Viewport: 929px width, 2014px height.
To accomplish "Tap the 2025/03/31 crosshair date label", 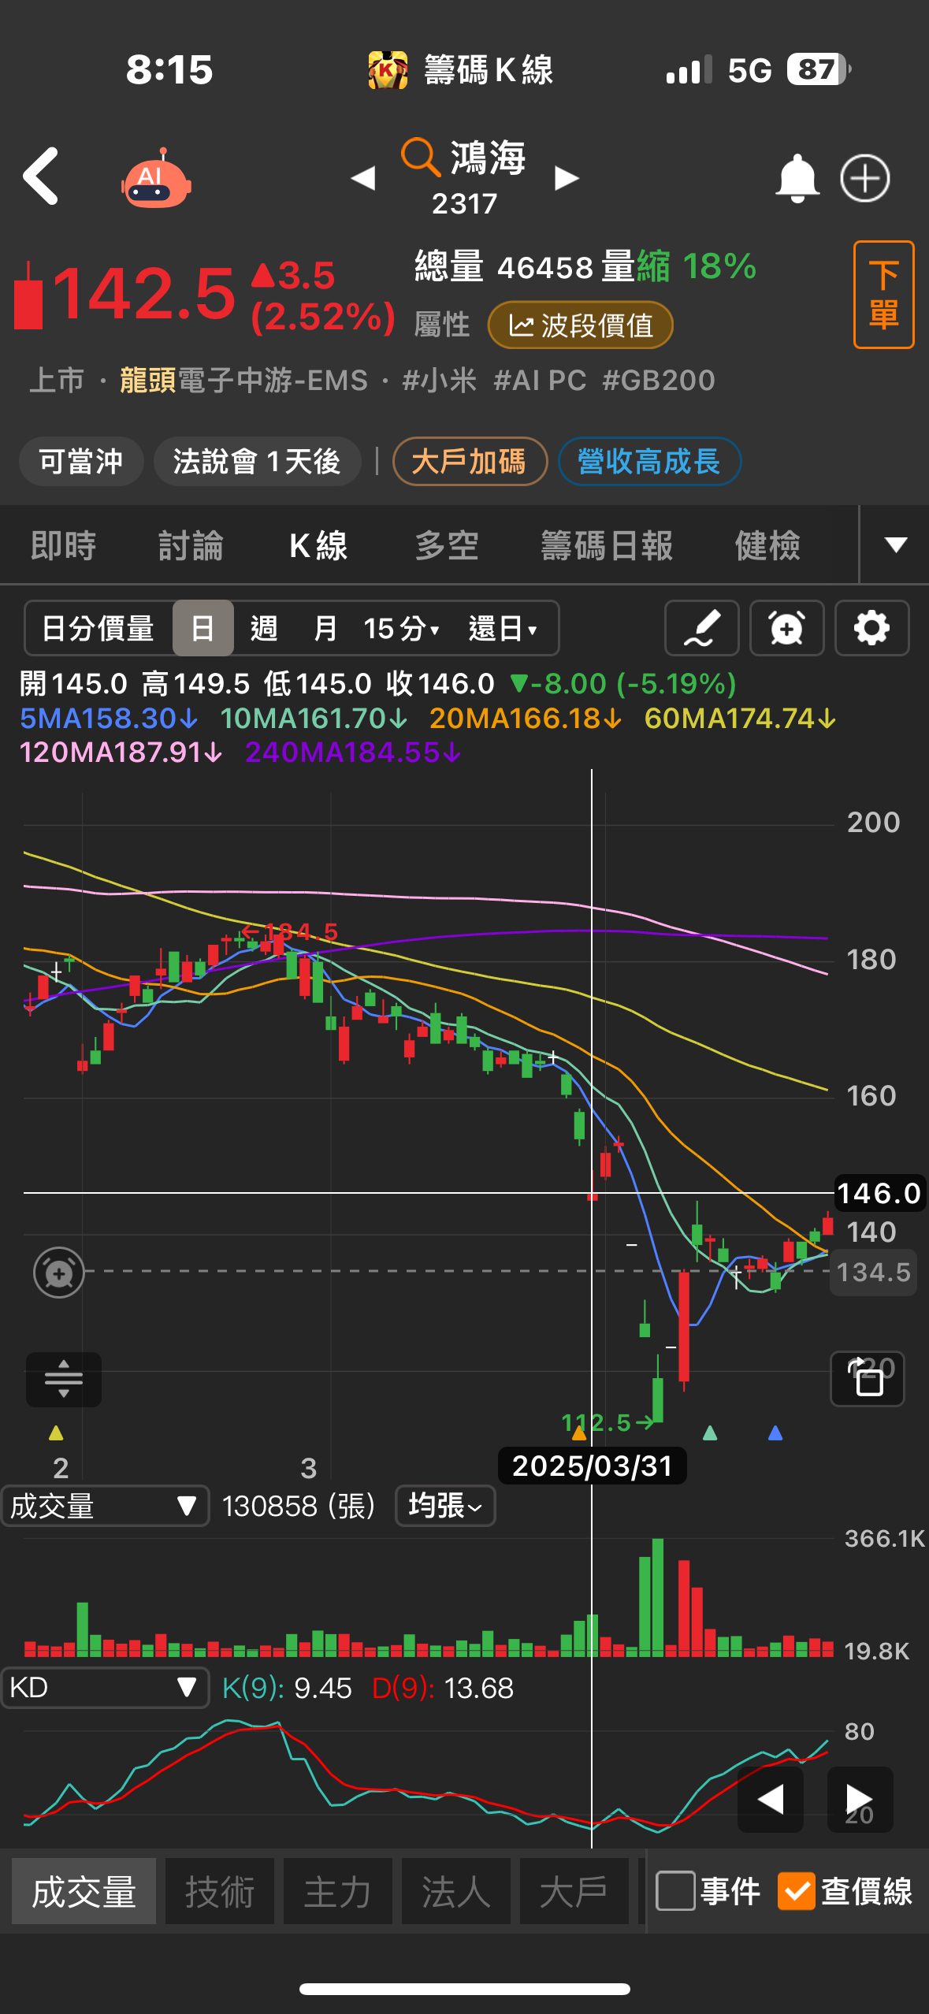I will pos(592,1466).
